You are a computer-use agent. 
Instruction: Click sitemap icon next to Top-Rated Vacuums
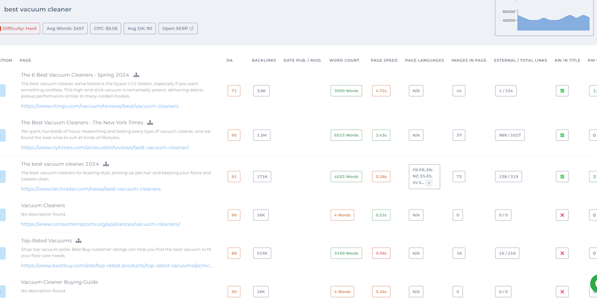coord(79,240)
